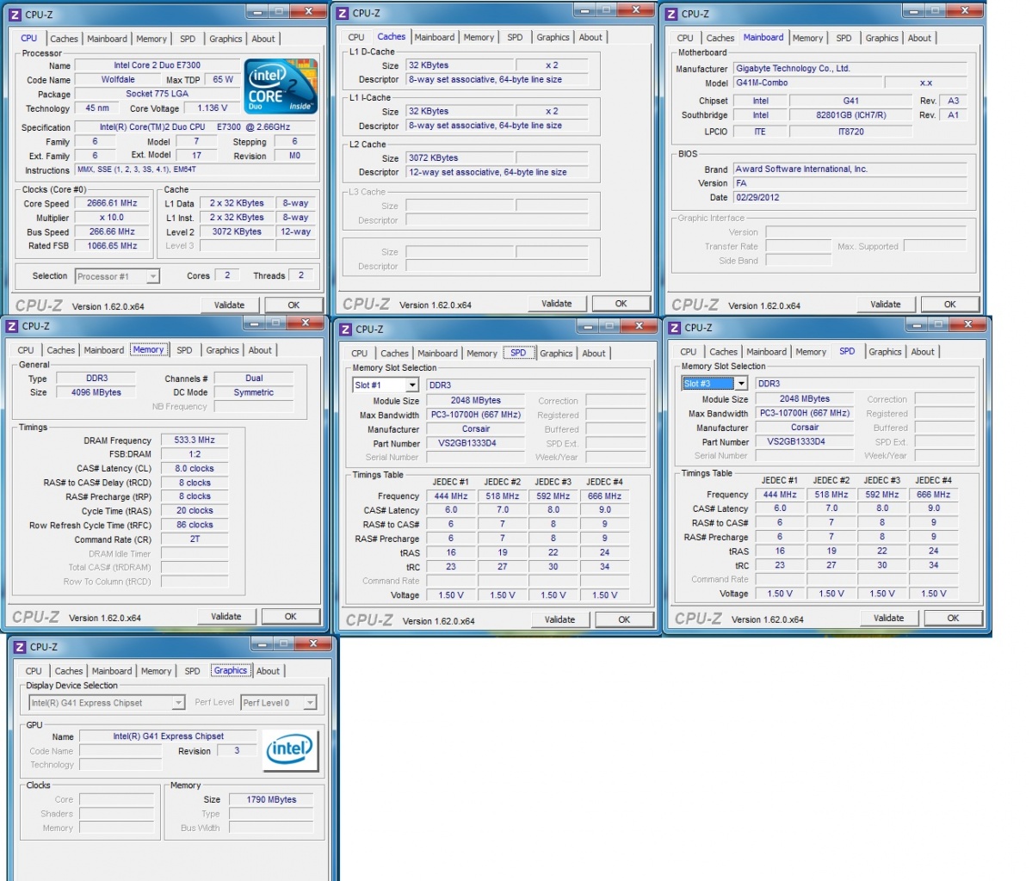Image resolution: width=1032 pixels, height=881 pixels.
Task: Click the package value "Socket 775 LGA"
Action: pyautogui.click(x=158, y=94)
